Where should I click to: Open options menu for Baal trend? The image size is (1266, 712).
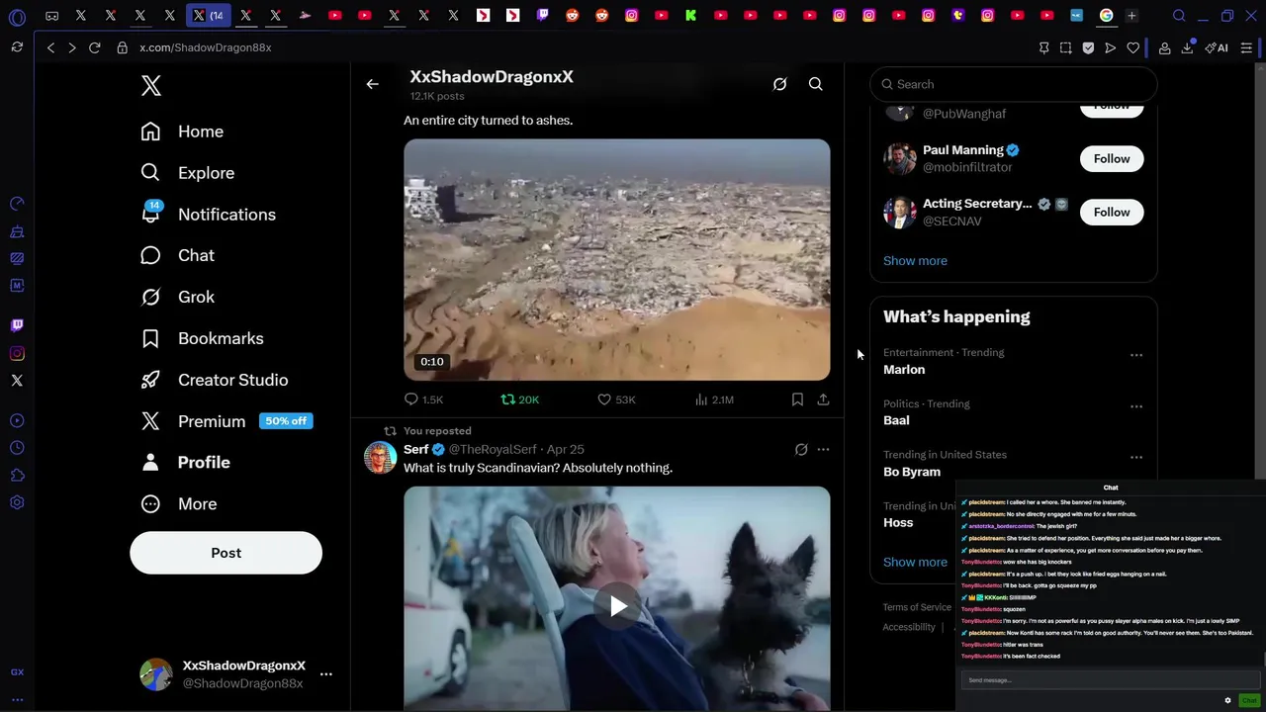point(1136,406)
